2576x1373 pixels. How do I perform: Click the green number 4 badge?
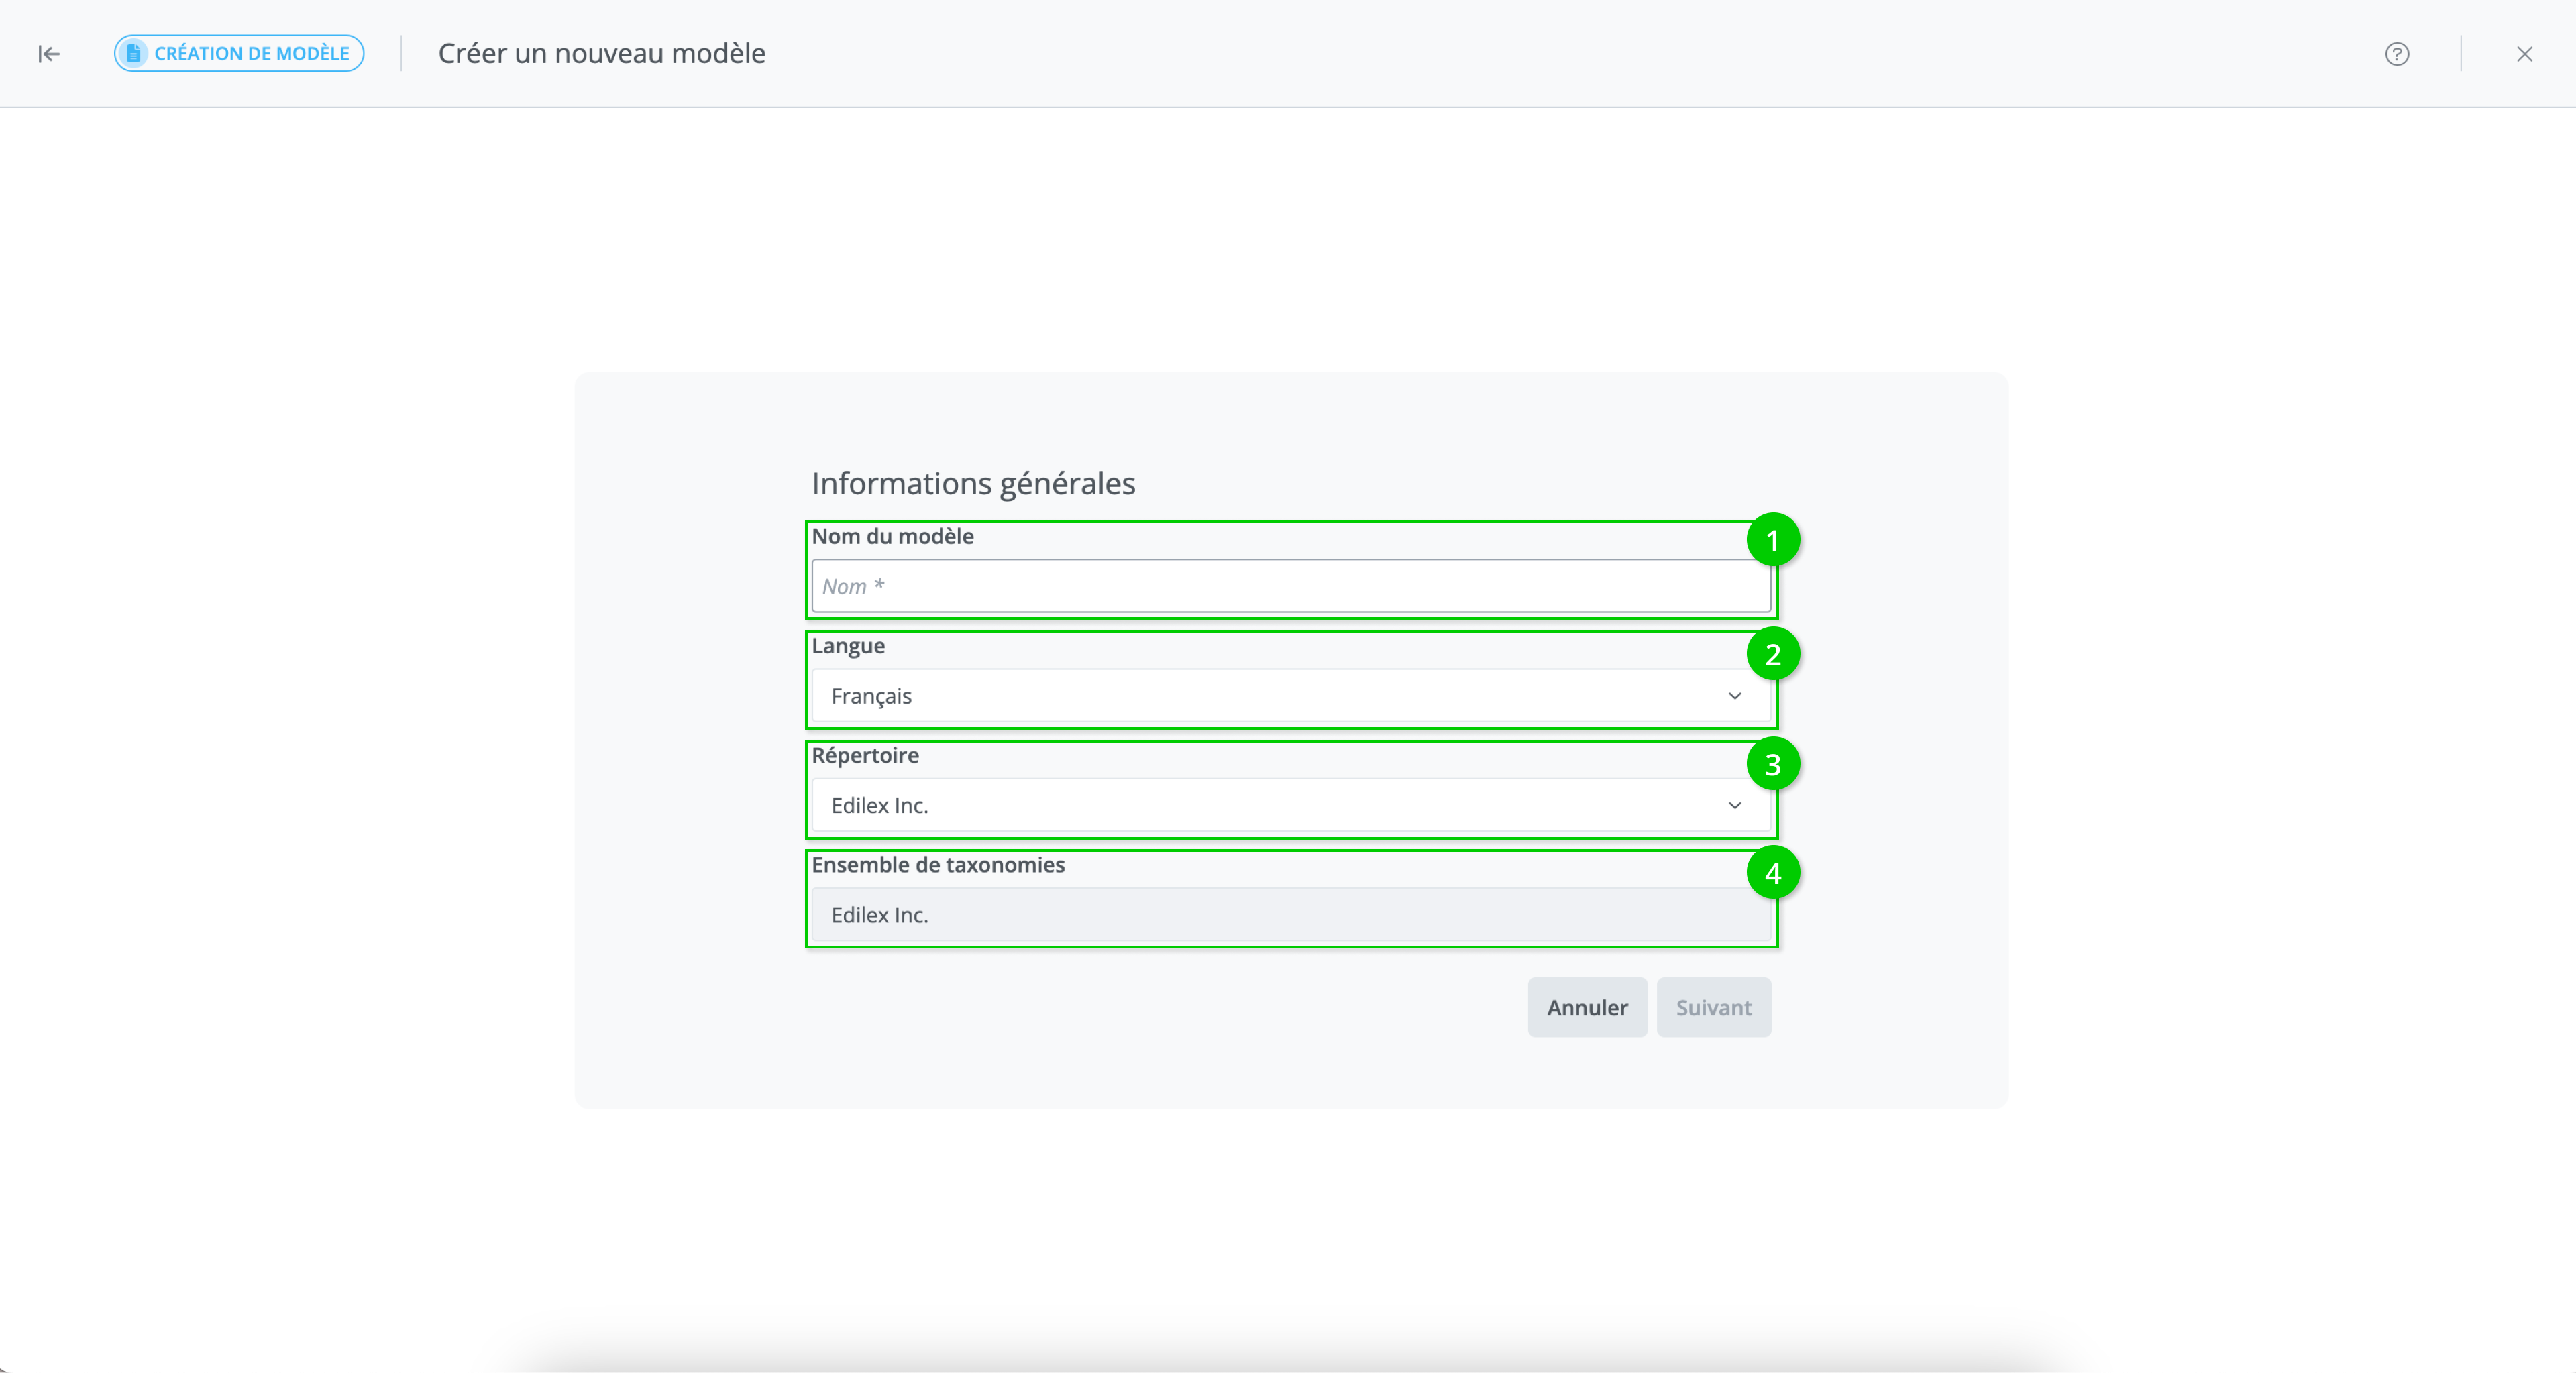(1772, 874)
